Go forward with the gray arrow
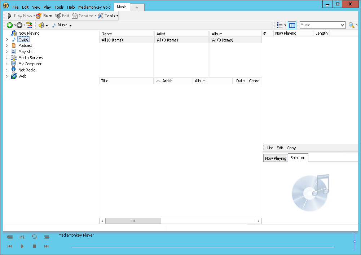This screenshot has width=361, height=255. click(x=19, y=25)
